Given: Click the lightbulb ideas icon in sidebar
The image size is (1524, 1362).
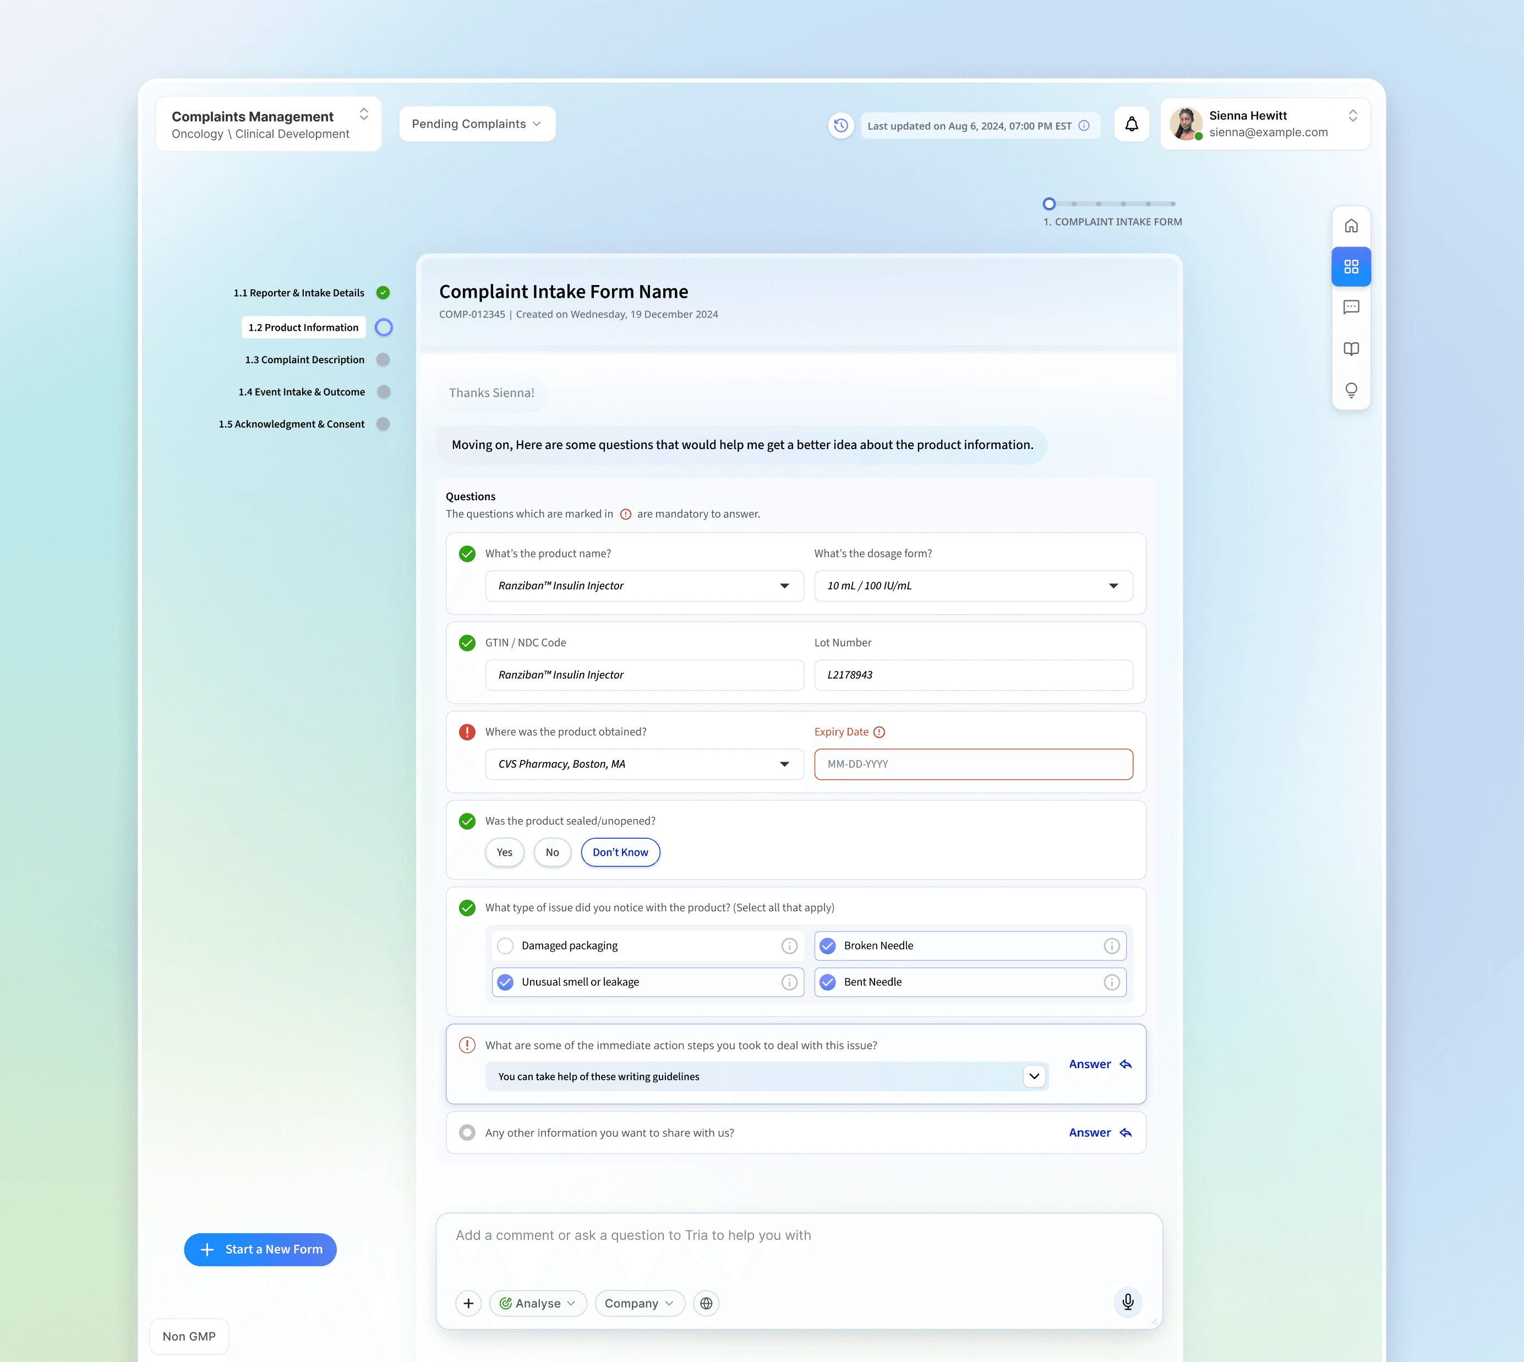Looking at the screenshot, I should click(1350, 390).
